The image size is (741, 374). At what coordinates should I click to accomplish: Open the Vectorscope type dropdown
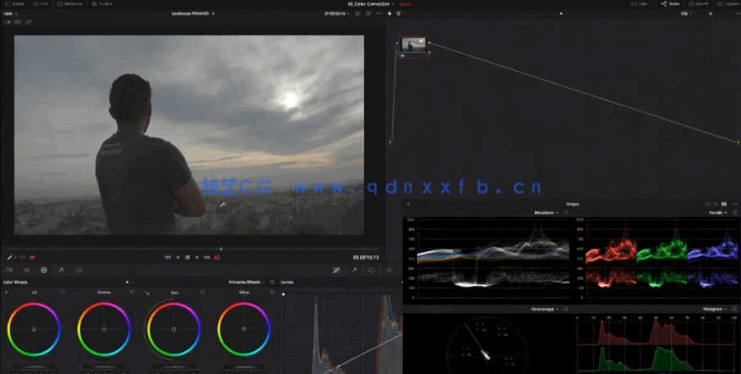[x=545, y=310]
